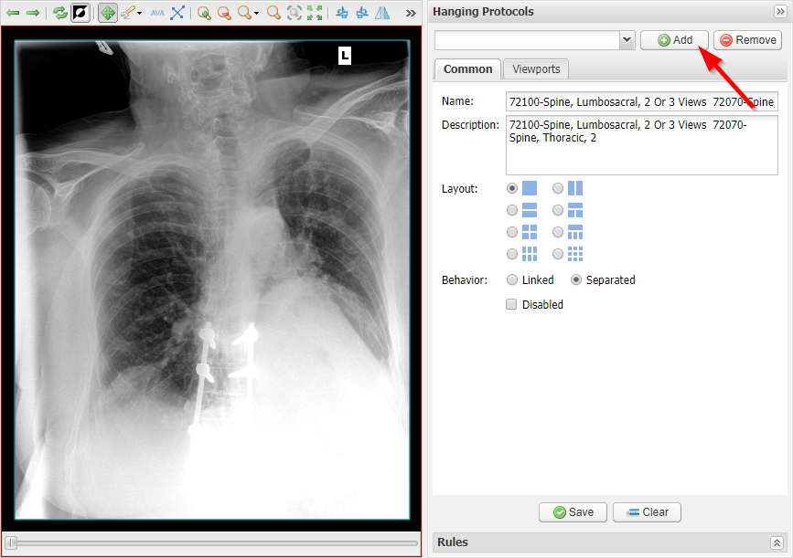Click into the Name input field
Viewport: 793px width, 558px height.
pos(642,101)
